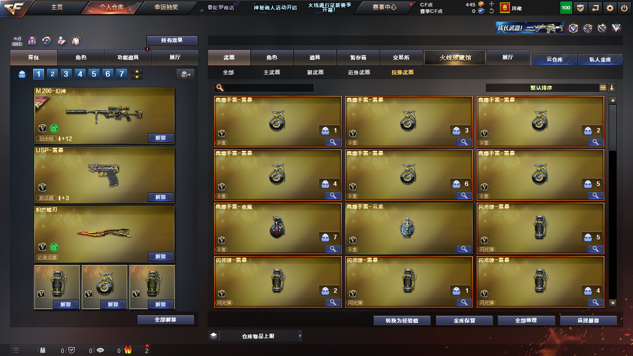
Task: Open the settings gear icon
Action: click(x=610, y=8)
